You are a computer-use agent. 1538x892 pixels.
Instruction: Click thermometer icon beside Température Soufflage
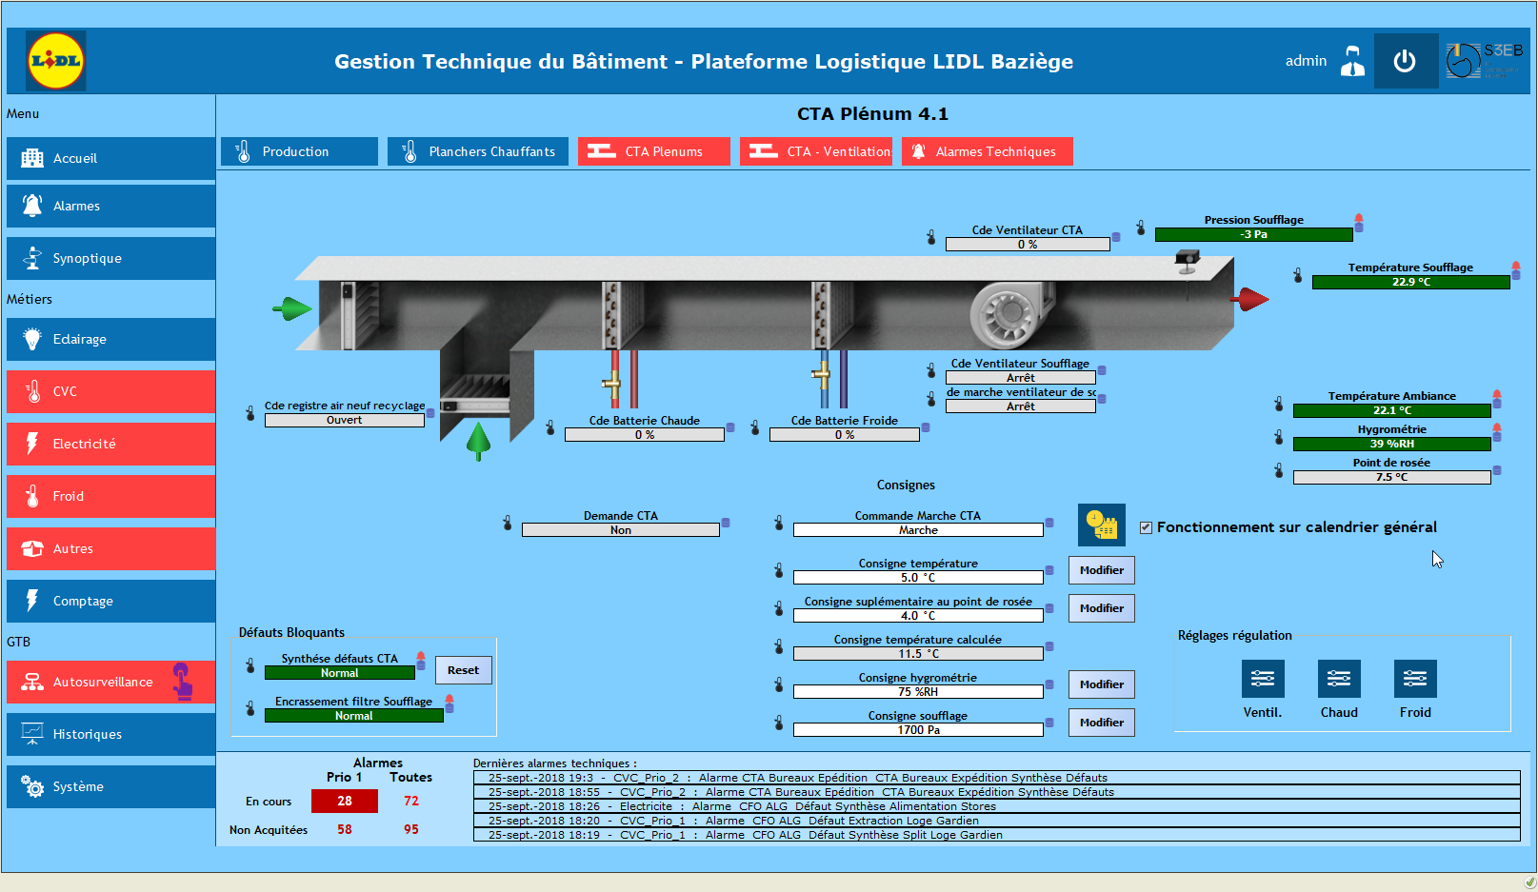[1298, 275]
